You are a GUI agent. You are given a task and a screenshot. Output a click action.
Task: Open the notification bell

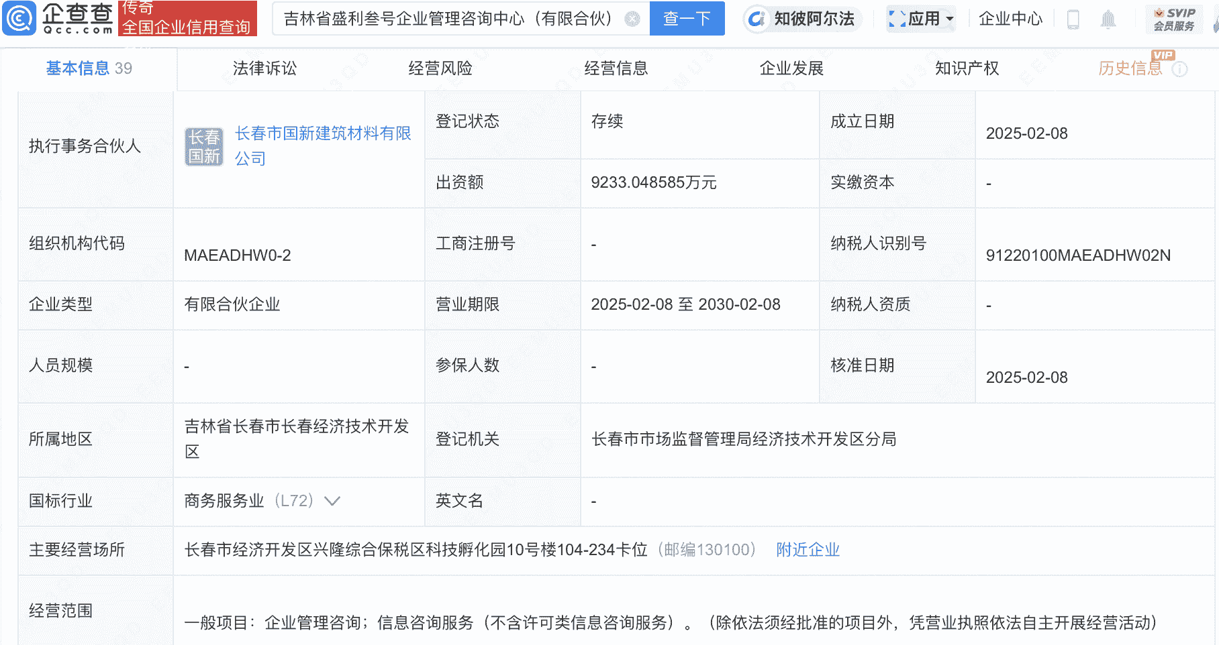[x=1108, y=19]
